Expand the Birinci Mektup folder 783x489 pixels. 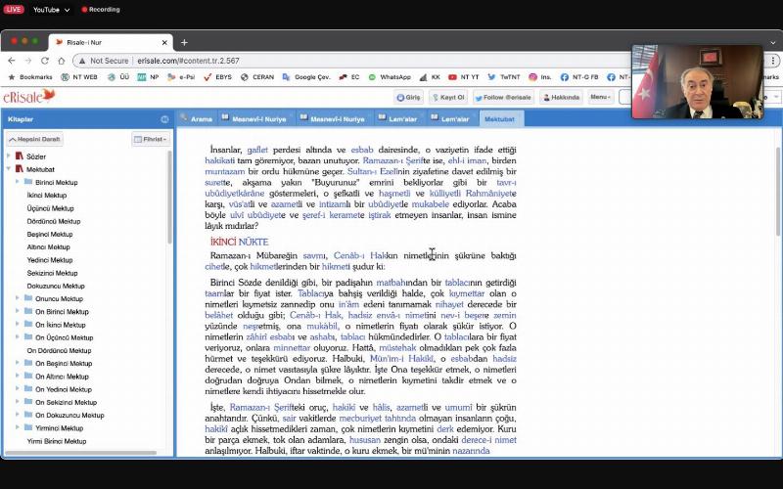[x=18, y=182]
